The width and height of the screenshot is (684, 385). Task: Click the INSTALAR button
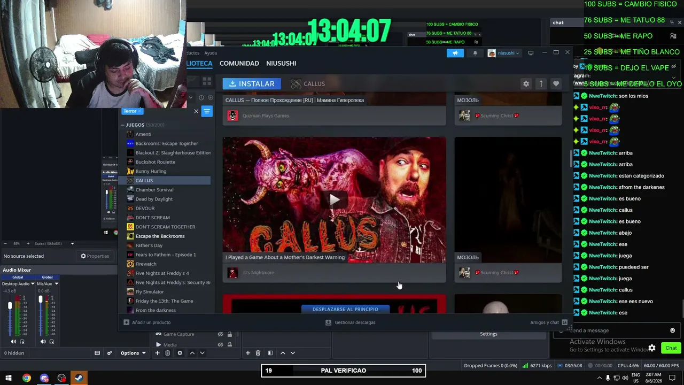(252, 84)
